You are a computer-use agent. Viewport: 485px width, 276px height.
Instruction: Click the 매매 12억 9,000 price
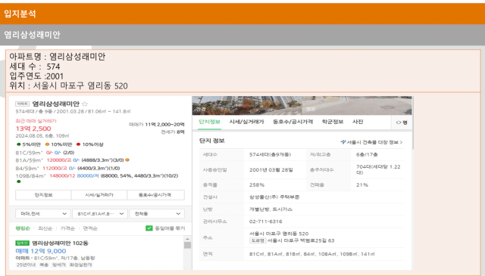click(x=40, y=251)
